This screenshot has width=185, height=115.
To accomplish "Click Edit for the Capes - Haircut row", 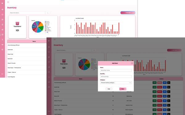I will click(x=165, y=110).
